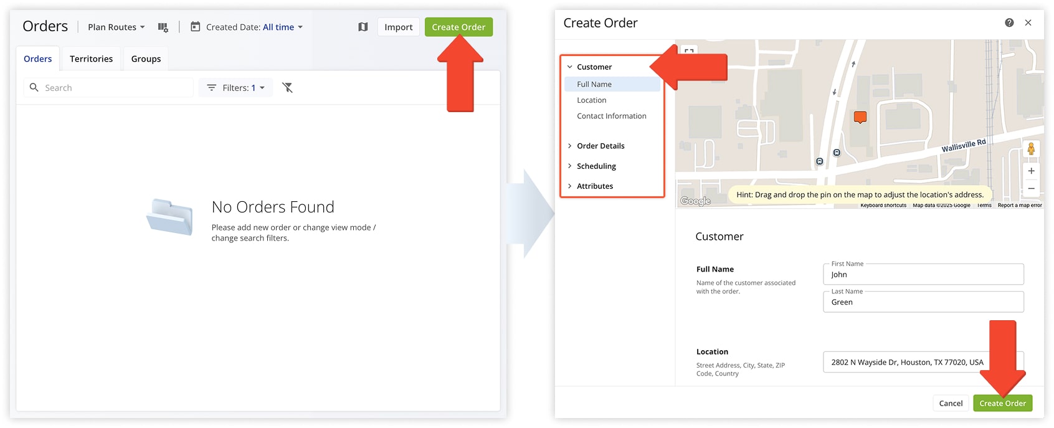The width and height of the screenshot is (1054, 428).
Task: Click Cancel in the Create Order dialog
Action: tap(951, 403)
